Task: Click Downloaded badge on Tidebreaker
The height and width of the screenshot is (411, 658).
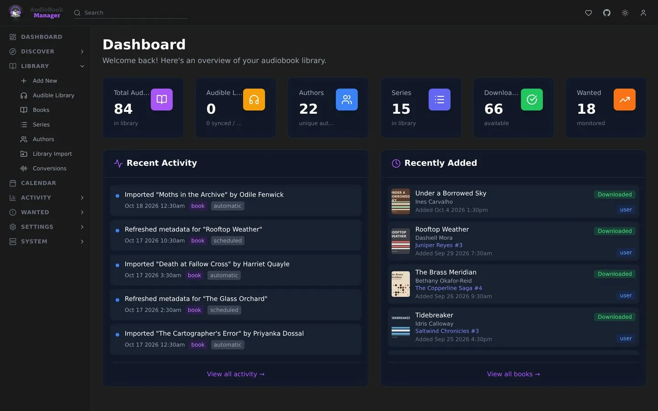Action: point(615,317)
